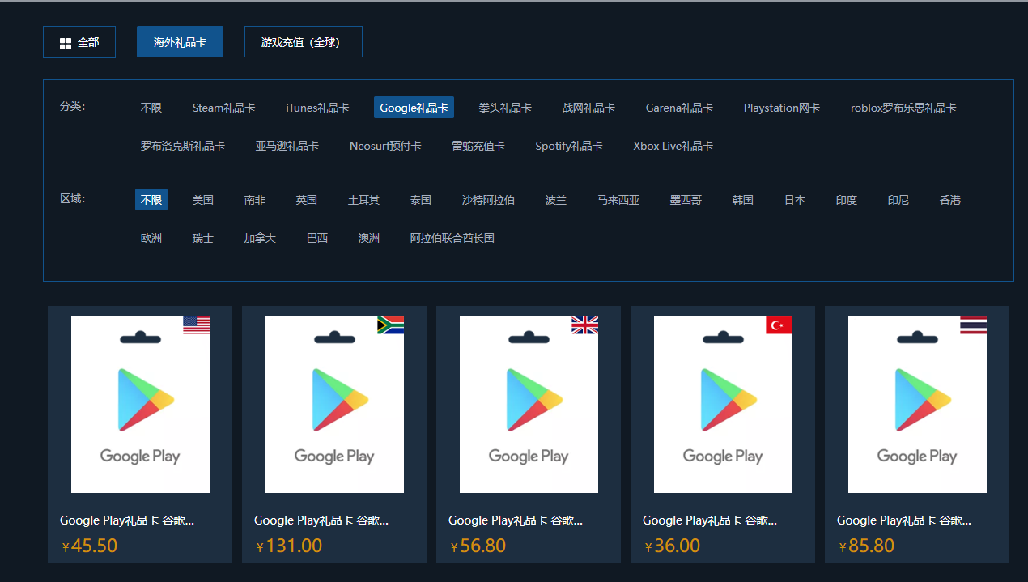Filter region by 南非

[255, 200]
